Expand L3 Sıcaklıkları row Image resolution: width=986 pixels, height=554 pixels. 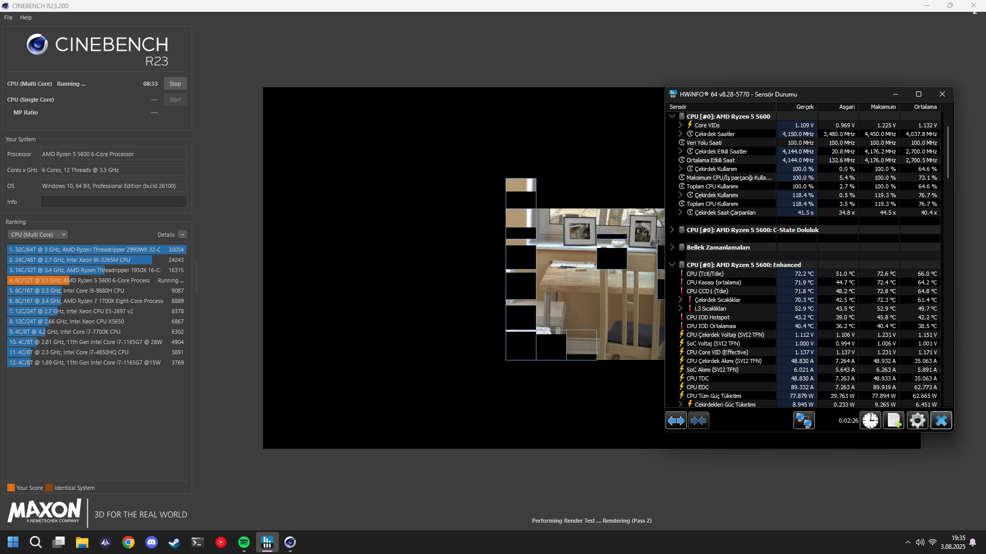(680, 309)
